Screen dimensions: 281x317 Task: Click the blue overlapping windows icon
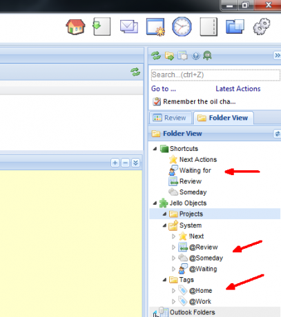click(x=235, y=27)
